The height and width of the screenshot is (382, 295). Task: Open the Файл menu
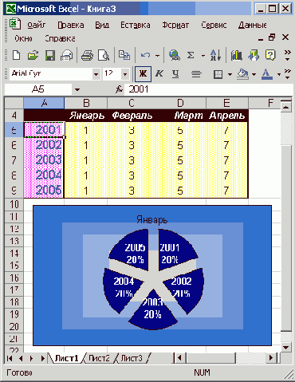pos(37,25)
